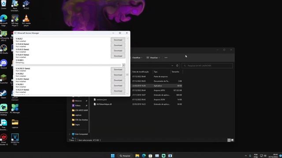Viewport: 282px width, 158px height.
Task: Launch PC Manager desktop shortcut
Action: [15, 109]
